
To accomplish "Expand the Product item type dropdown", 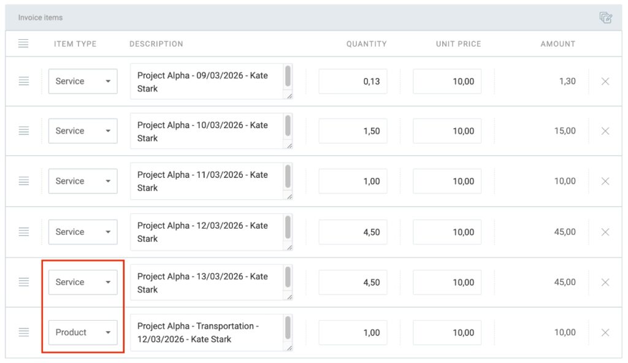I will [x=83, y=333].
